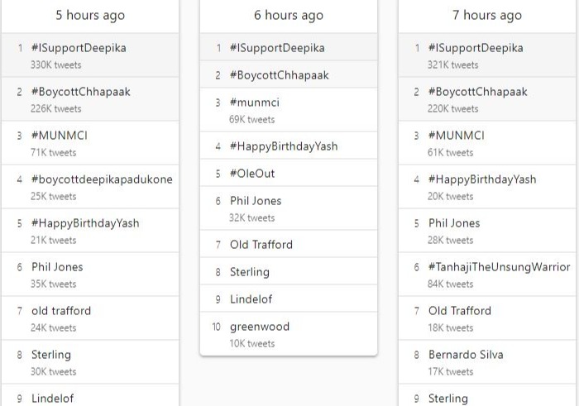Open #BoycottChhapaak under 5 hours ago
579x406 pixels.
point(80,92)
